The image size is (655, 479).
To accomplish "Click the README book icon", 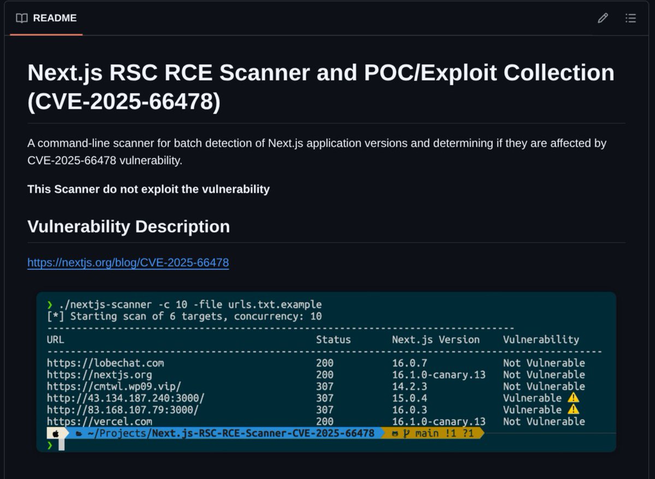I will 22,18.
